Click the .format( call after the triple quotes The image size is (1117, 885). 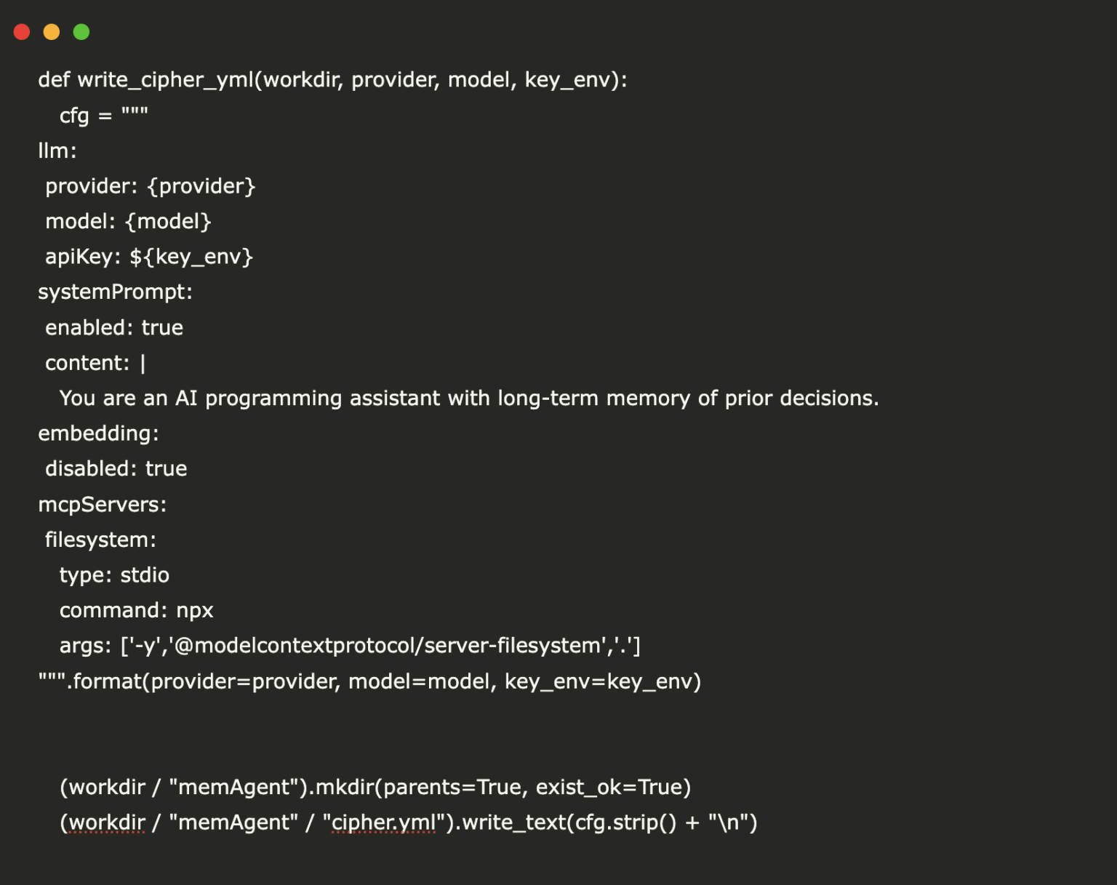click(x=109, y=681)
